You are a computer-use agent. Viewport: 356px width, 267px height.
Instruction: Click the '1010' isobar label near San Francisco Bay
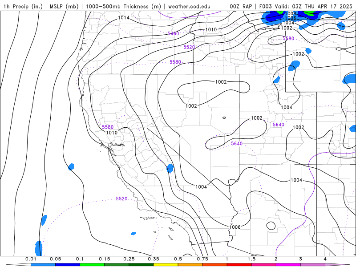[x=112, y=133]
